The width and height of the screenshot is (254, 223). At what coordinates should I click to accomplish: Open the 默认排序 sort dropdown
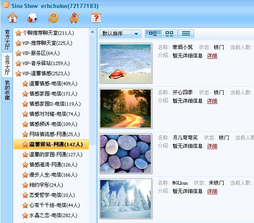120,34
